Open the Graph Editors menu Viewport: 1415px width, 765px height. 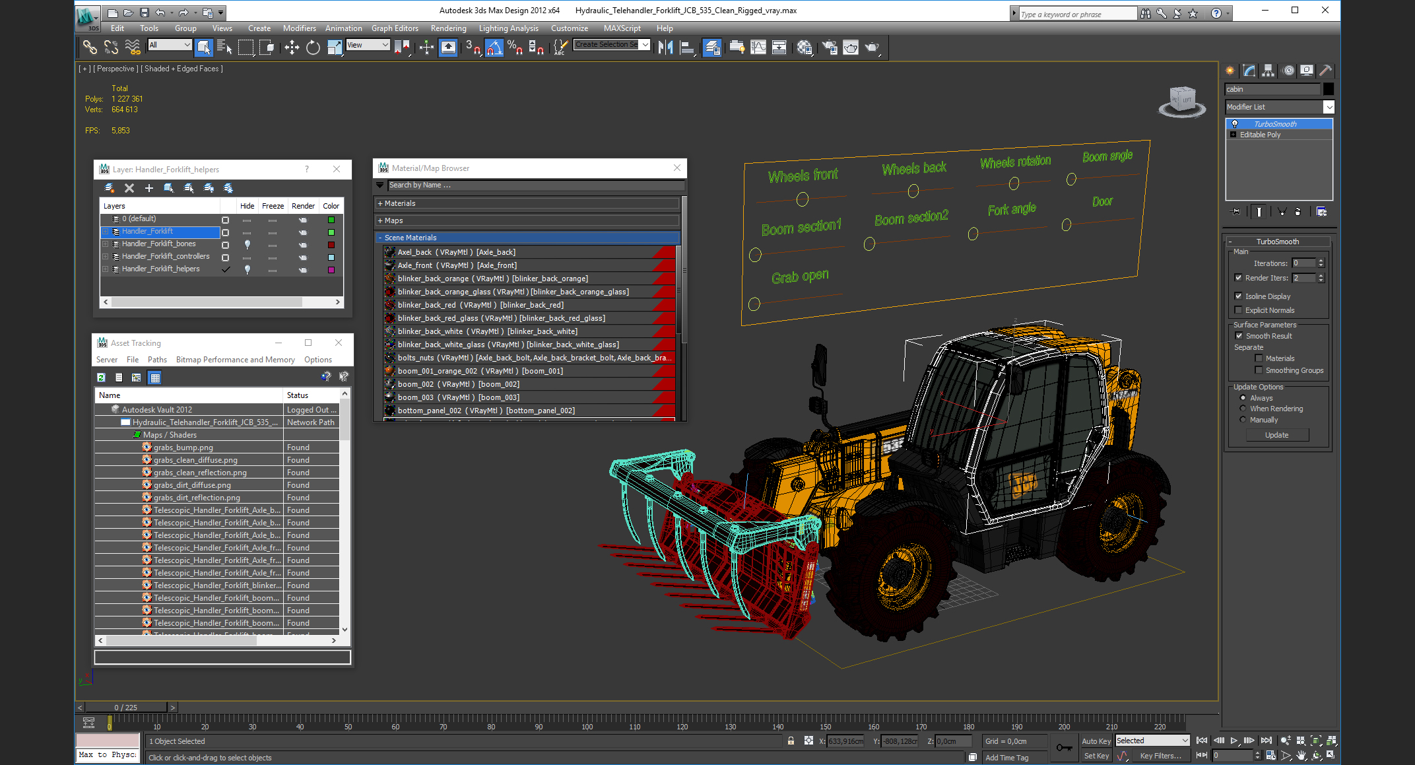tap(395, 28)
